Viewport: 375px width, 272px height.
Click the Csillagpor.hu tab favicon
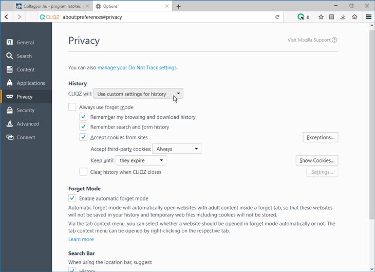click(18, 6)
